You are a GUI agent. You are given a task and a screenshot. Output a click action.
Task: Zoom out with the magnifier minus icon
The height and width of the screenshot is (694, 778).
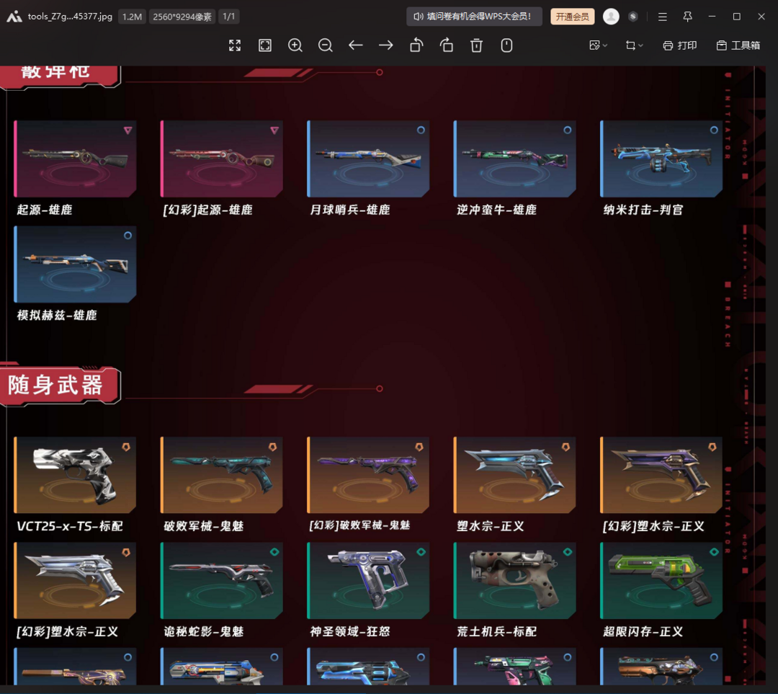coord(326,45)
